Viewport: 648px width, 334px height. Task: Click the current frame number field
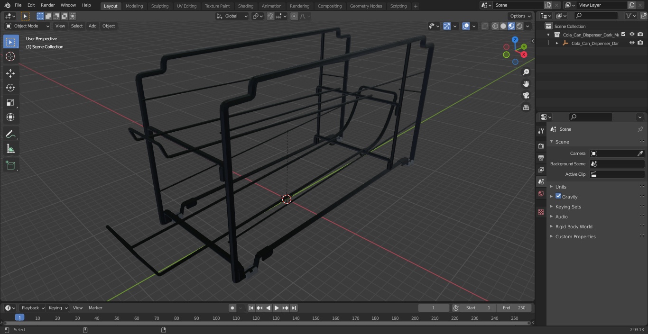click(434, 308)
